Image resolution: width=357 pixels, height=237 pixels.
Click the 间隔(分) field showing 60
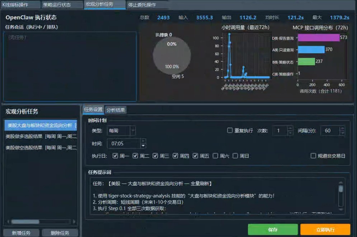[x=330, y=130]
